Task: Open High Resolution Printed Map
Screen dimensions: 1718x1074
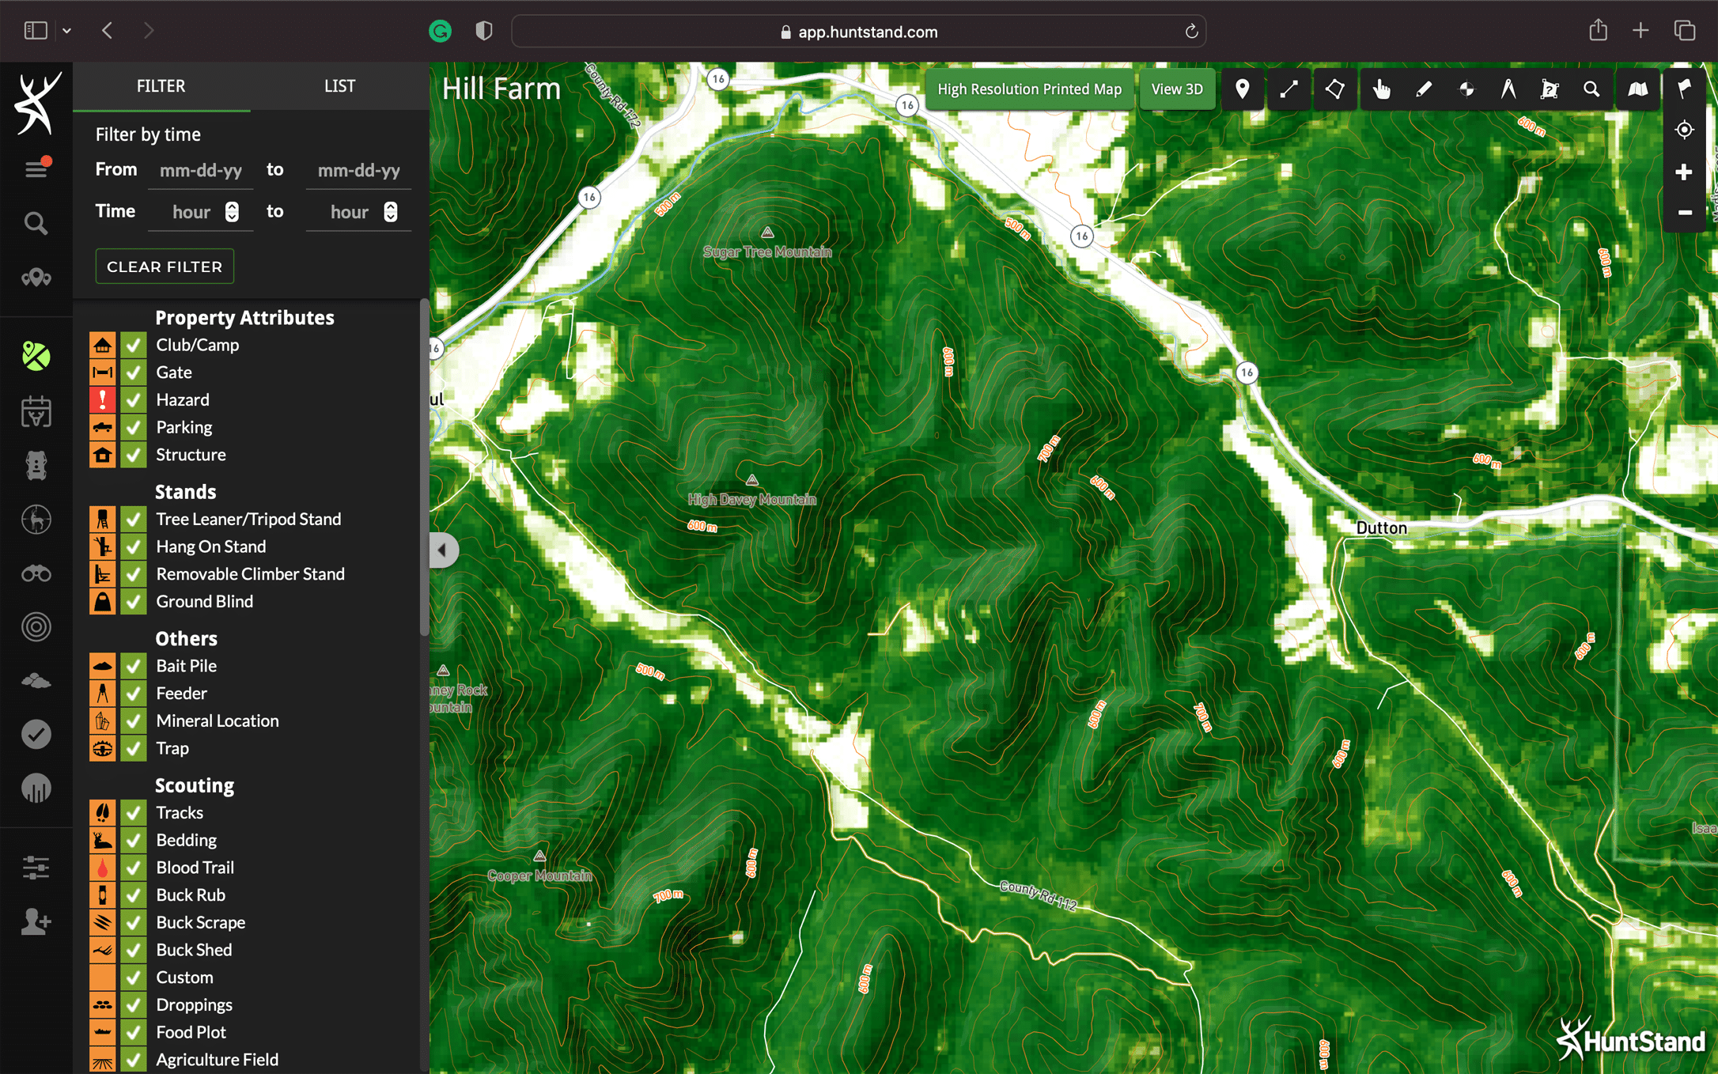Action: coord(1029,89)
